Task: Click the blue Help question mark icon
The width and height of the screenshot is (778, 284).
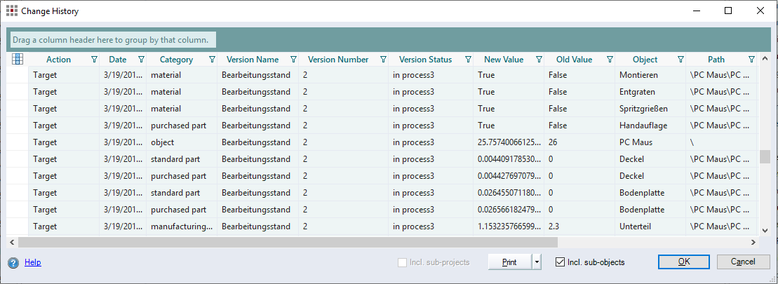Action: tap(13, 262)
